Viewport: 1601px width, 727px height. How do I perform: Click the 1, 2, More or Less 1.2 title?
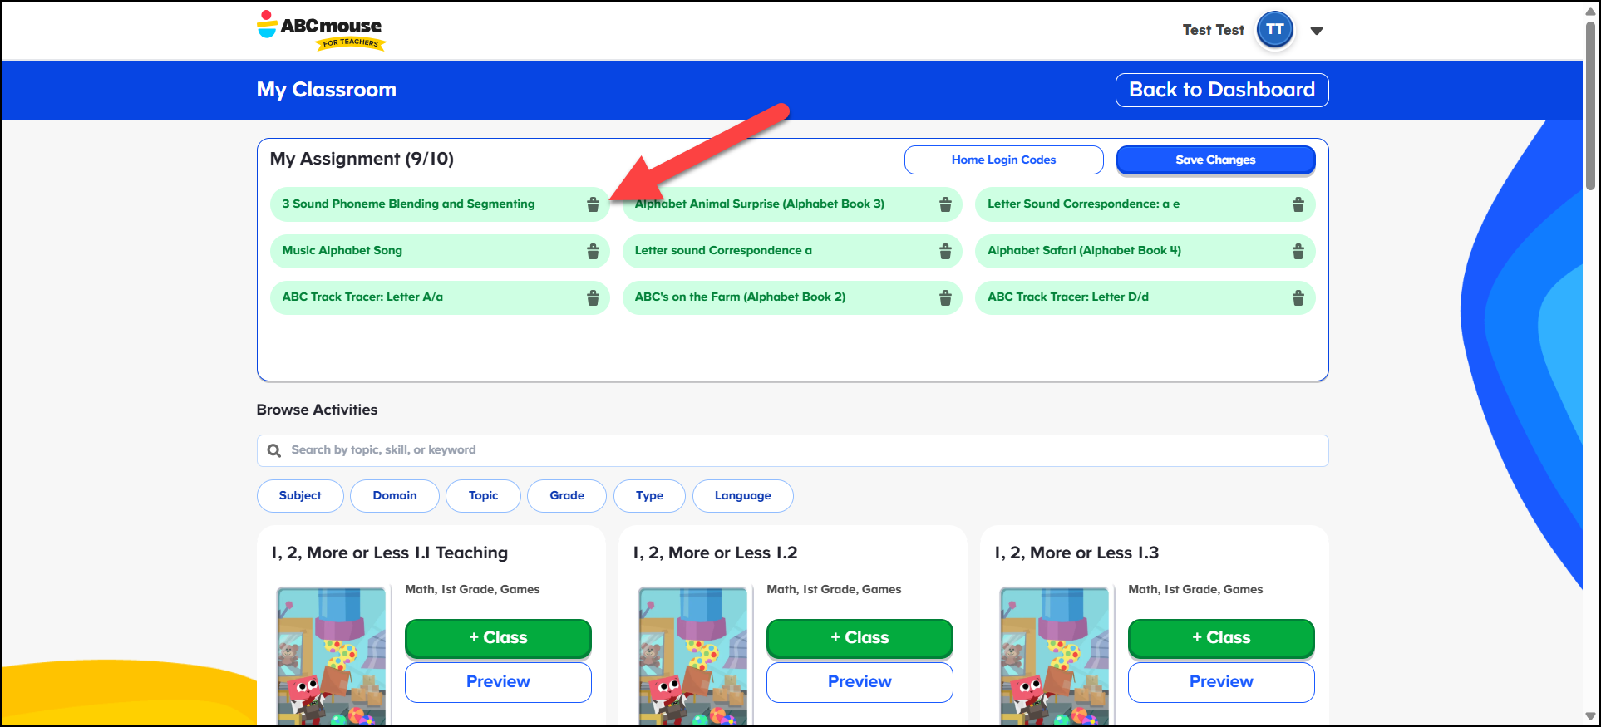click(x=715, y=553)
